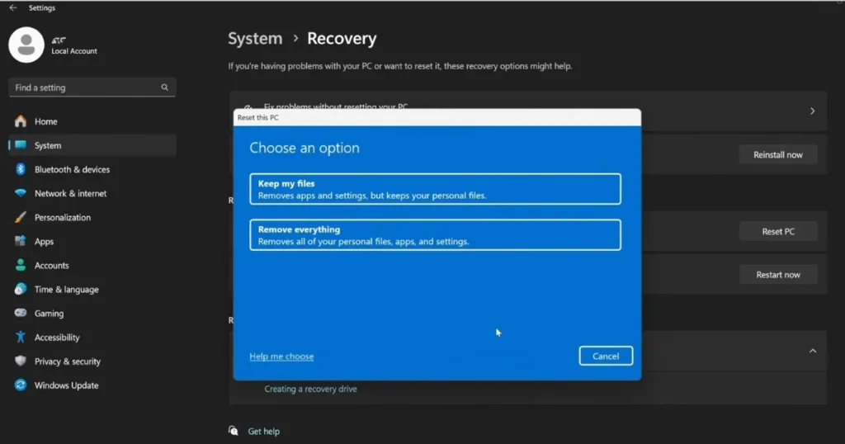Open Bluetooth & devices settings
The width and height of the screenshot is (845, 444).
pyautogui.click(x=92, y=169)
